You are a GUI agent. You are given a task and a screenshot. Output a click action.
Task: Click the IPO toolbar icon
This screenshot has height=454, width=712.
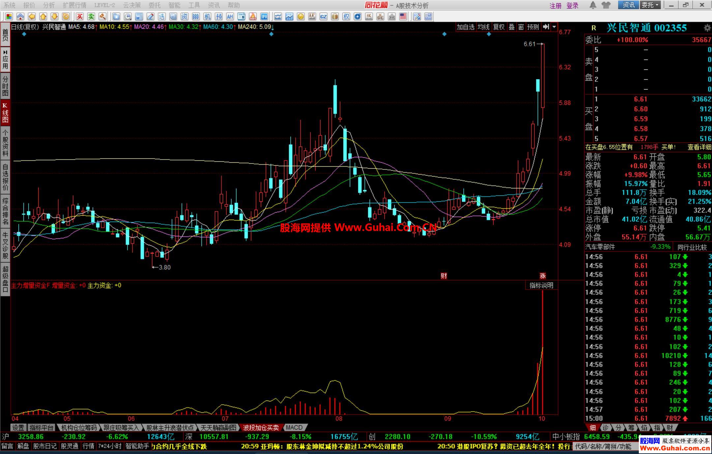click(264, 16)
